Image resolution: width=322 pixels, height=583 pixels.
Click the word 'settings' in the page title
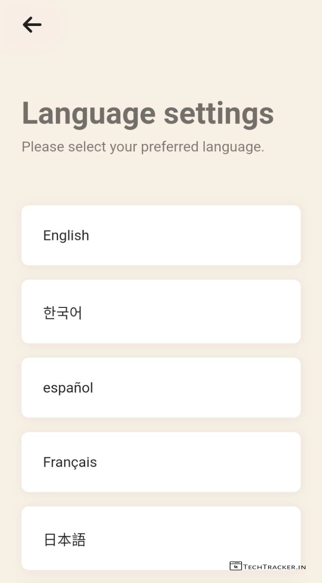[218, 113]
